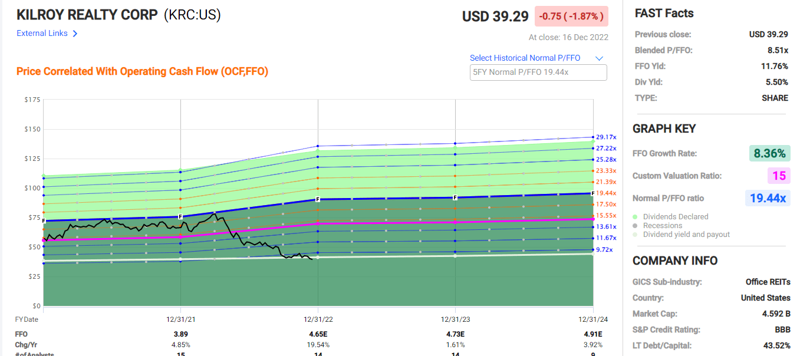Click the At close: 16 Dec 2022 text

(568, 37)
